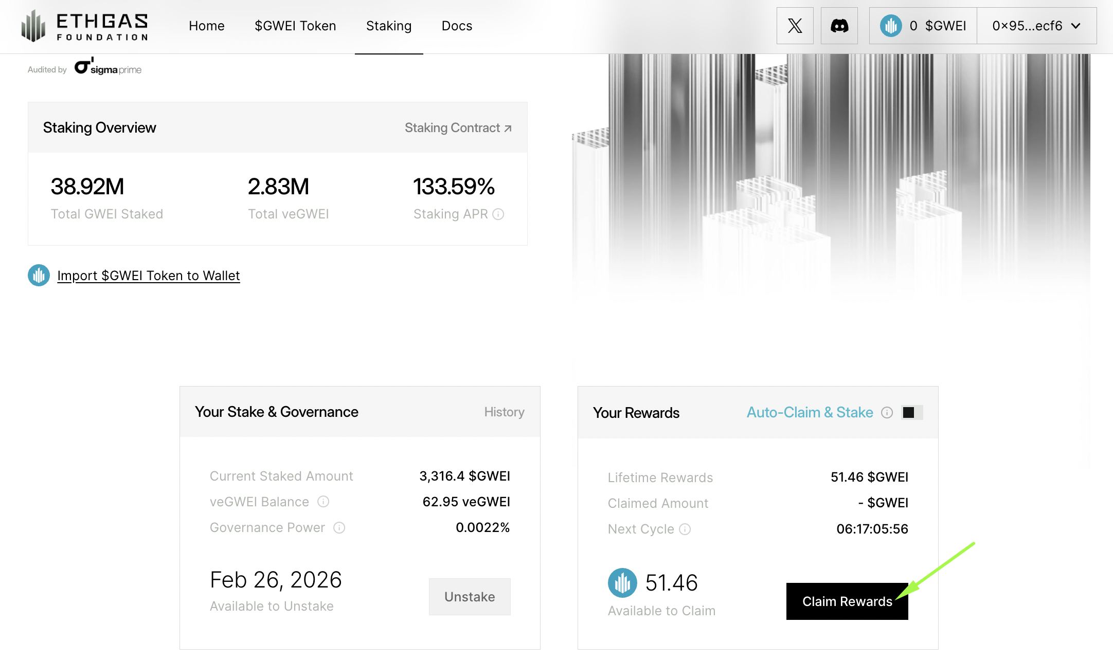Screen dimensions: 1113x661
Task: Click the $GWEI balance display in the header
Action: pos(923,26)
